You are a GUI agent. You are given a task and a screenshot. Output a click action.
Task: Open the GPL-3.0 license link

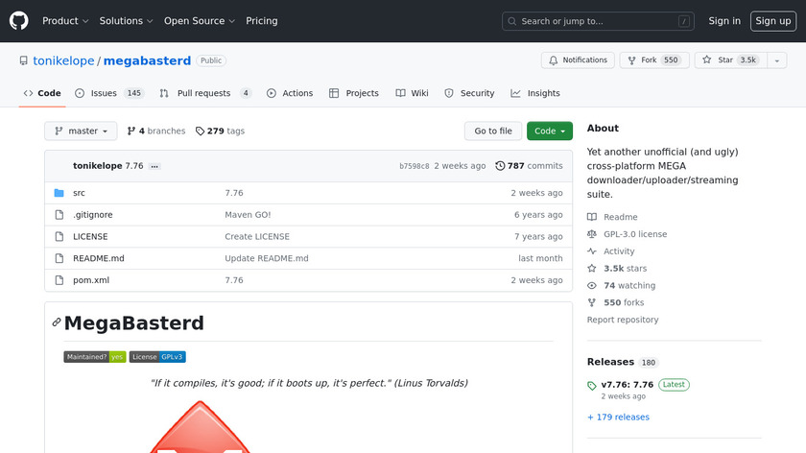point(628,234)
